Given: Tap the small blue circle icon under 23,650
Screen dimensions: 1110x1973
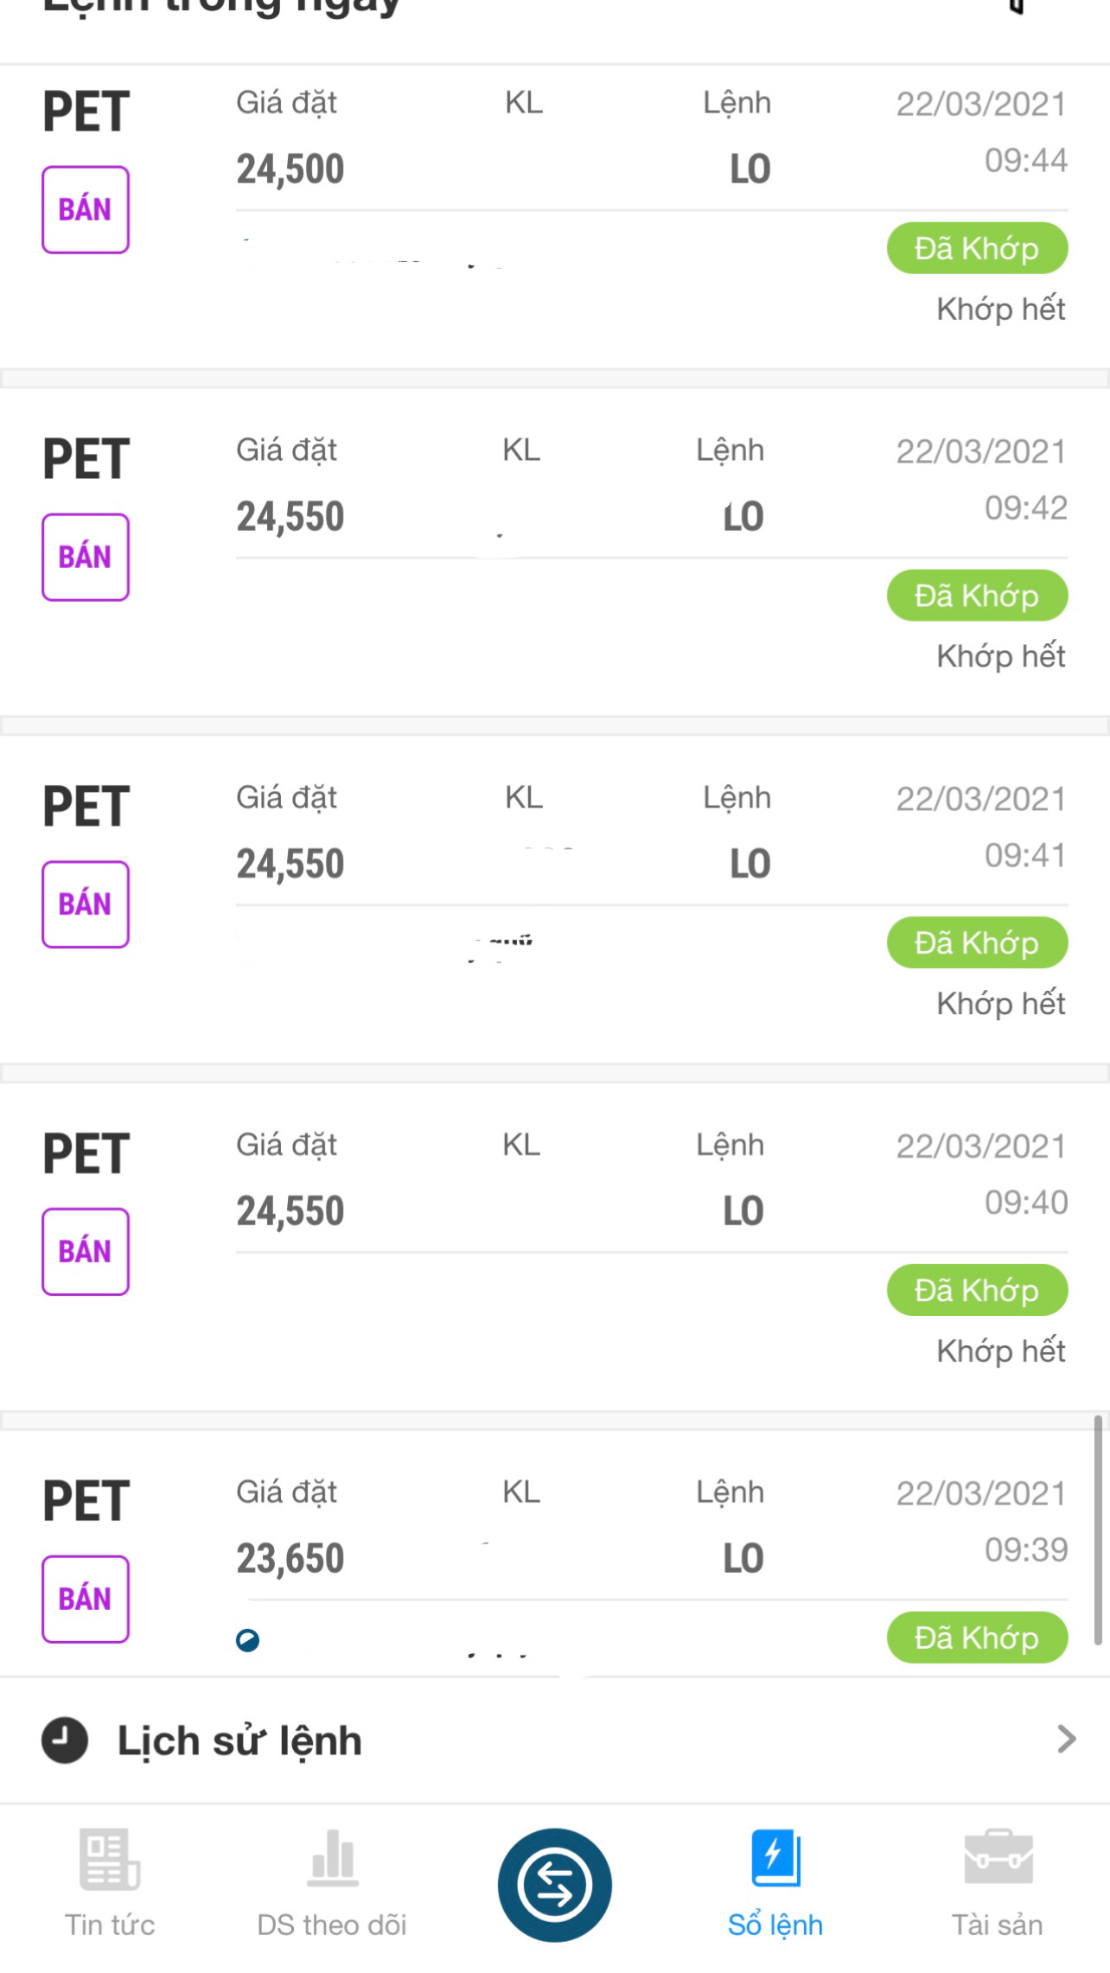Looking at the screenshot, I should [248, 1639].
